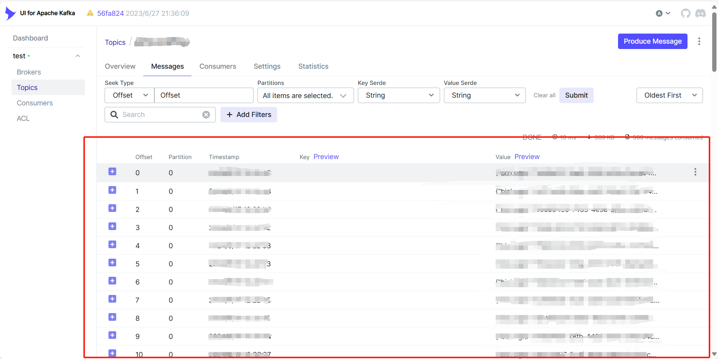Click Produce Message button
Viewport: 718px width, 359px height.
[653, 41]
